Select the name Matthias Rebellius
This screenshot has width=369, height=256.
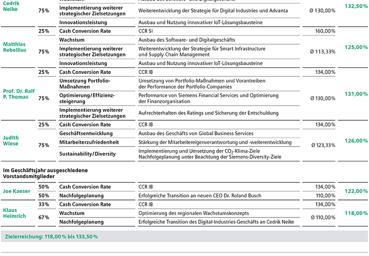(14, 47)
